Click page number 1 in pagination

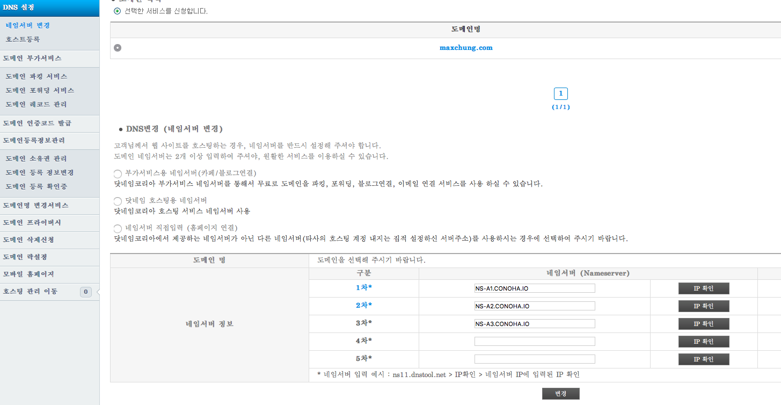click(x=560, y=94)
